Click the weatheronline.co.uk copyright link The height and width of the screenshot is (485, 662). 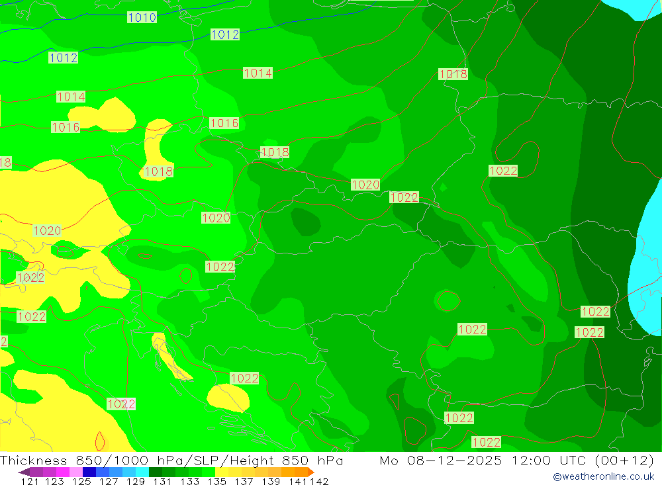coord(604,476)
